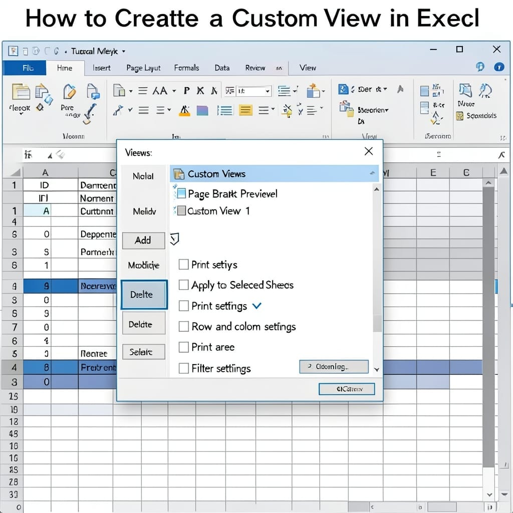The width and height of the screenshot is (513, 513).
Task: Click column A header
Action: [x=45, y=172]
